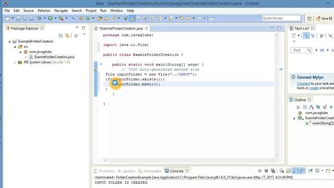334x188 pixels.
Task: Click the New Java Package icon
Action: tap(81, 19)
